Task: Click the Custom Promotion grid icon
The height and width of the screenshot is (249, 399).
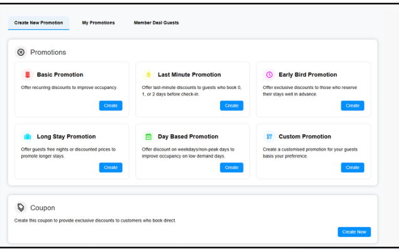Action: (269, 137)
